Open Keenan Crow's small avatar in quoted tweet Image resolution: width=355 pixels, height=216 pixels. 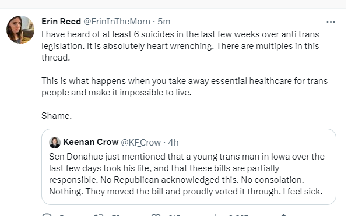(x=55, y=143)
